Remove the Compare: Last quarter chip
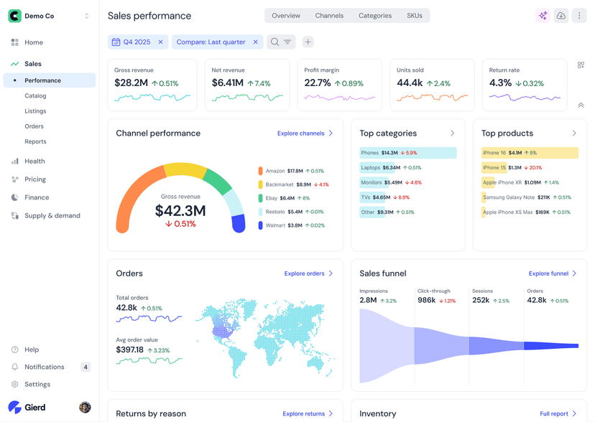595x422 pixels. point(255,42)
